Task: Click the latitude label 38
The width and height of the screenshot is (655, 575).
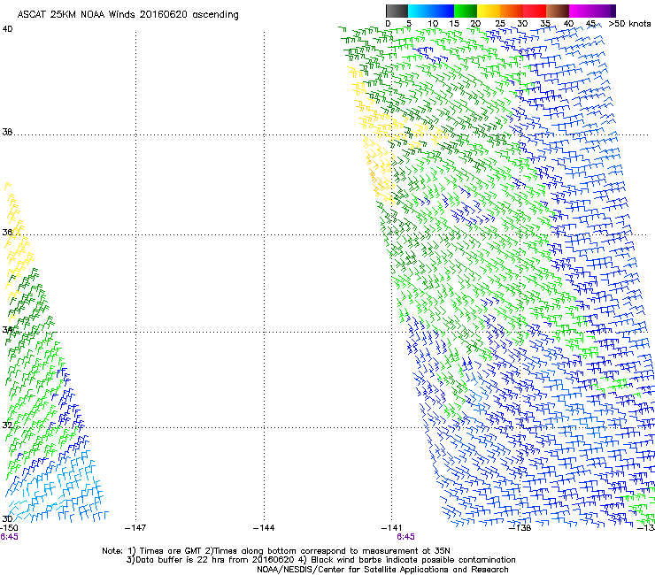Action: click(7, 132)
